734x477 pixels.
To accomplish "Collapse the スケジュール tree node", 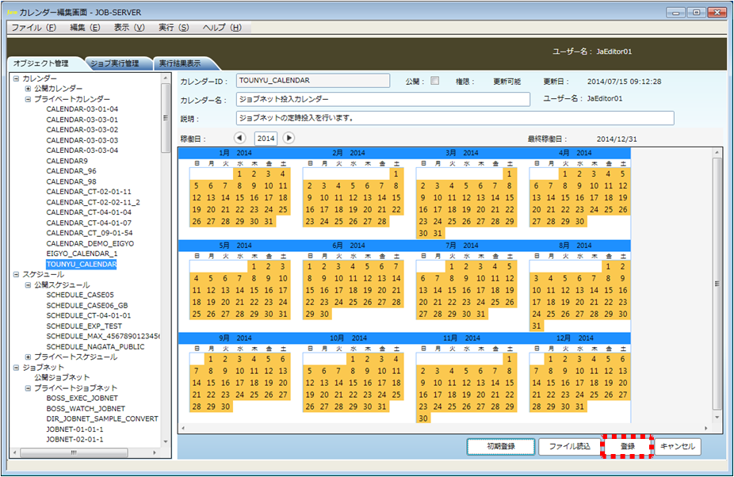I will tap(17, 274).
